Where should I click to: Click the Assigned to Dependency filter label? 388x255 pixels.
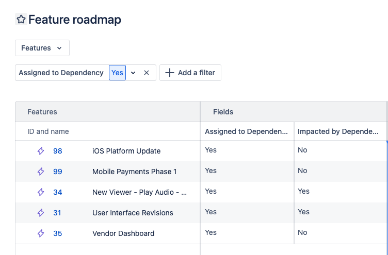[61, 73]
